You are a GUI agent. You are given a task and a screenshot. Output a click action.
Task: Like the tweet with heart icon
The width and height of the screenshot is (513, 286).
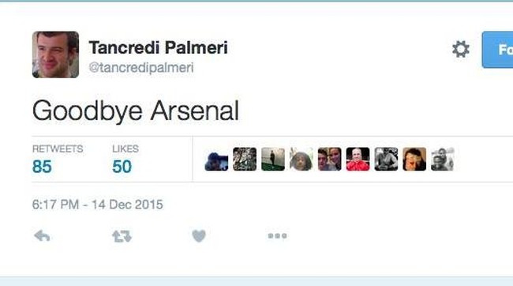click(x=199, y=236)
